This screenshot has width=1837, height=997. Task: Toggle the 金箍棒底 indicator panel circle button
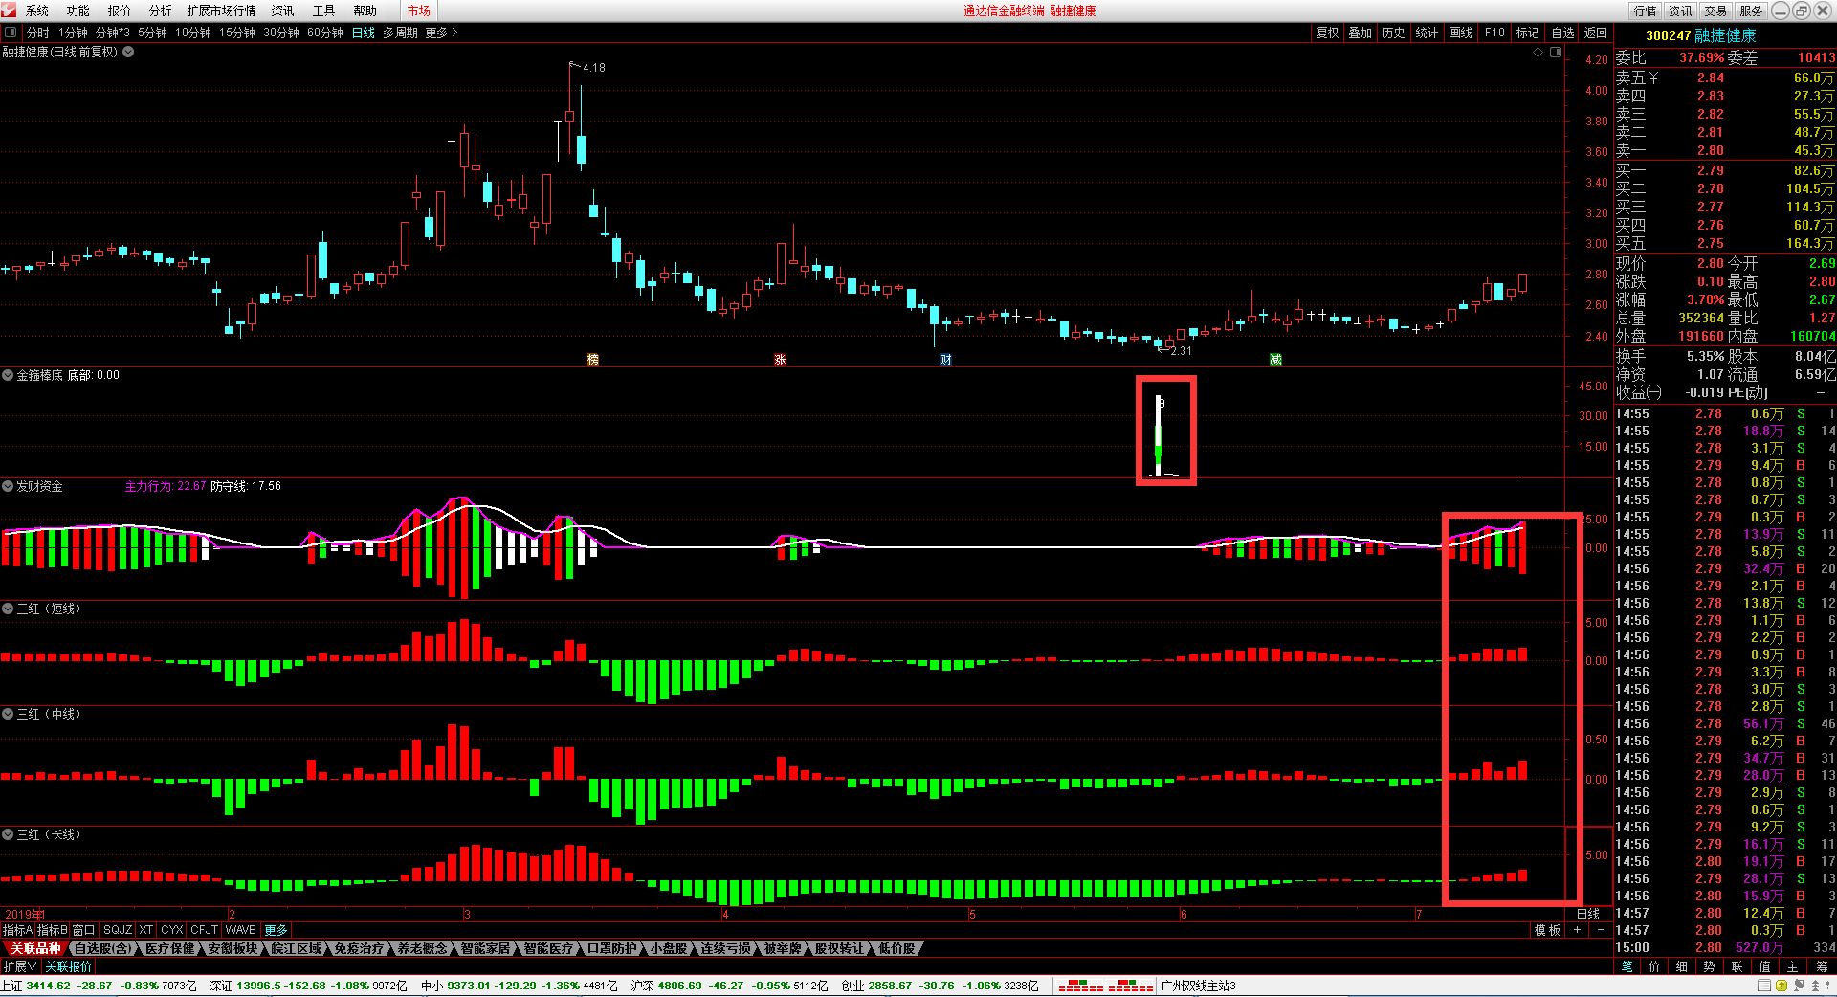8,375
